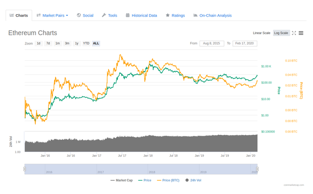Viewport: 313px width, 194px height.
Task: Switch to the Social tab
Action: click(x=85, y=15)
